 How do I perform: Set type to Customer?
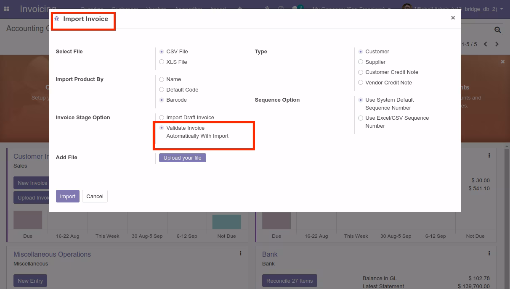(x=361, y=52)
